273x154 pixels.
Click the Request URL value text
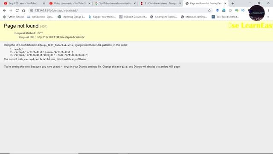tap(61, 37)
